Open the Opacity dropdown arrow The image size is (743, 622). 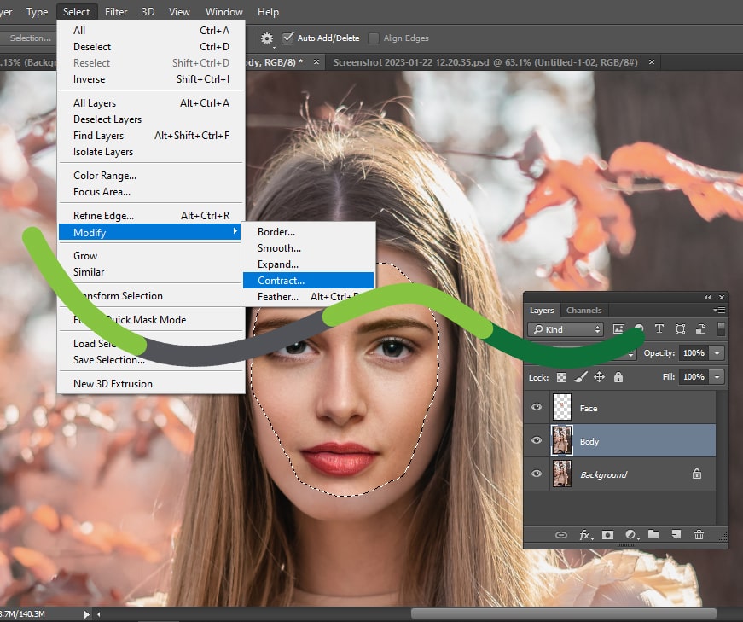click(717, 352)
